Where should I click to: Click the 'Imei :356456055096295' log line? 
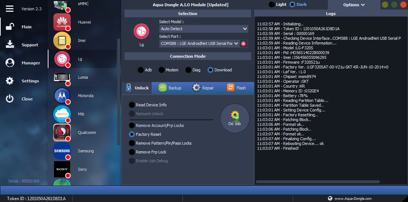[292, 57]
